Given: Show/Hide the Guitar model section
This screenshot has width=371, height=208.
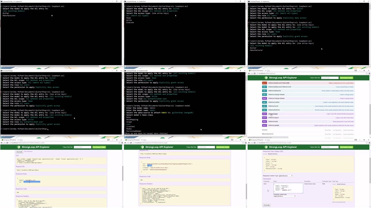Looking at the screenshot, I should 328,130.
